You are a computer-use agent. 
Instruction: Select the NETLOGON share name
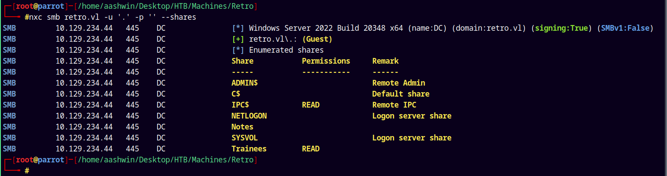pyautogui.click(x=249, y=116)
